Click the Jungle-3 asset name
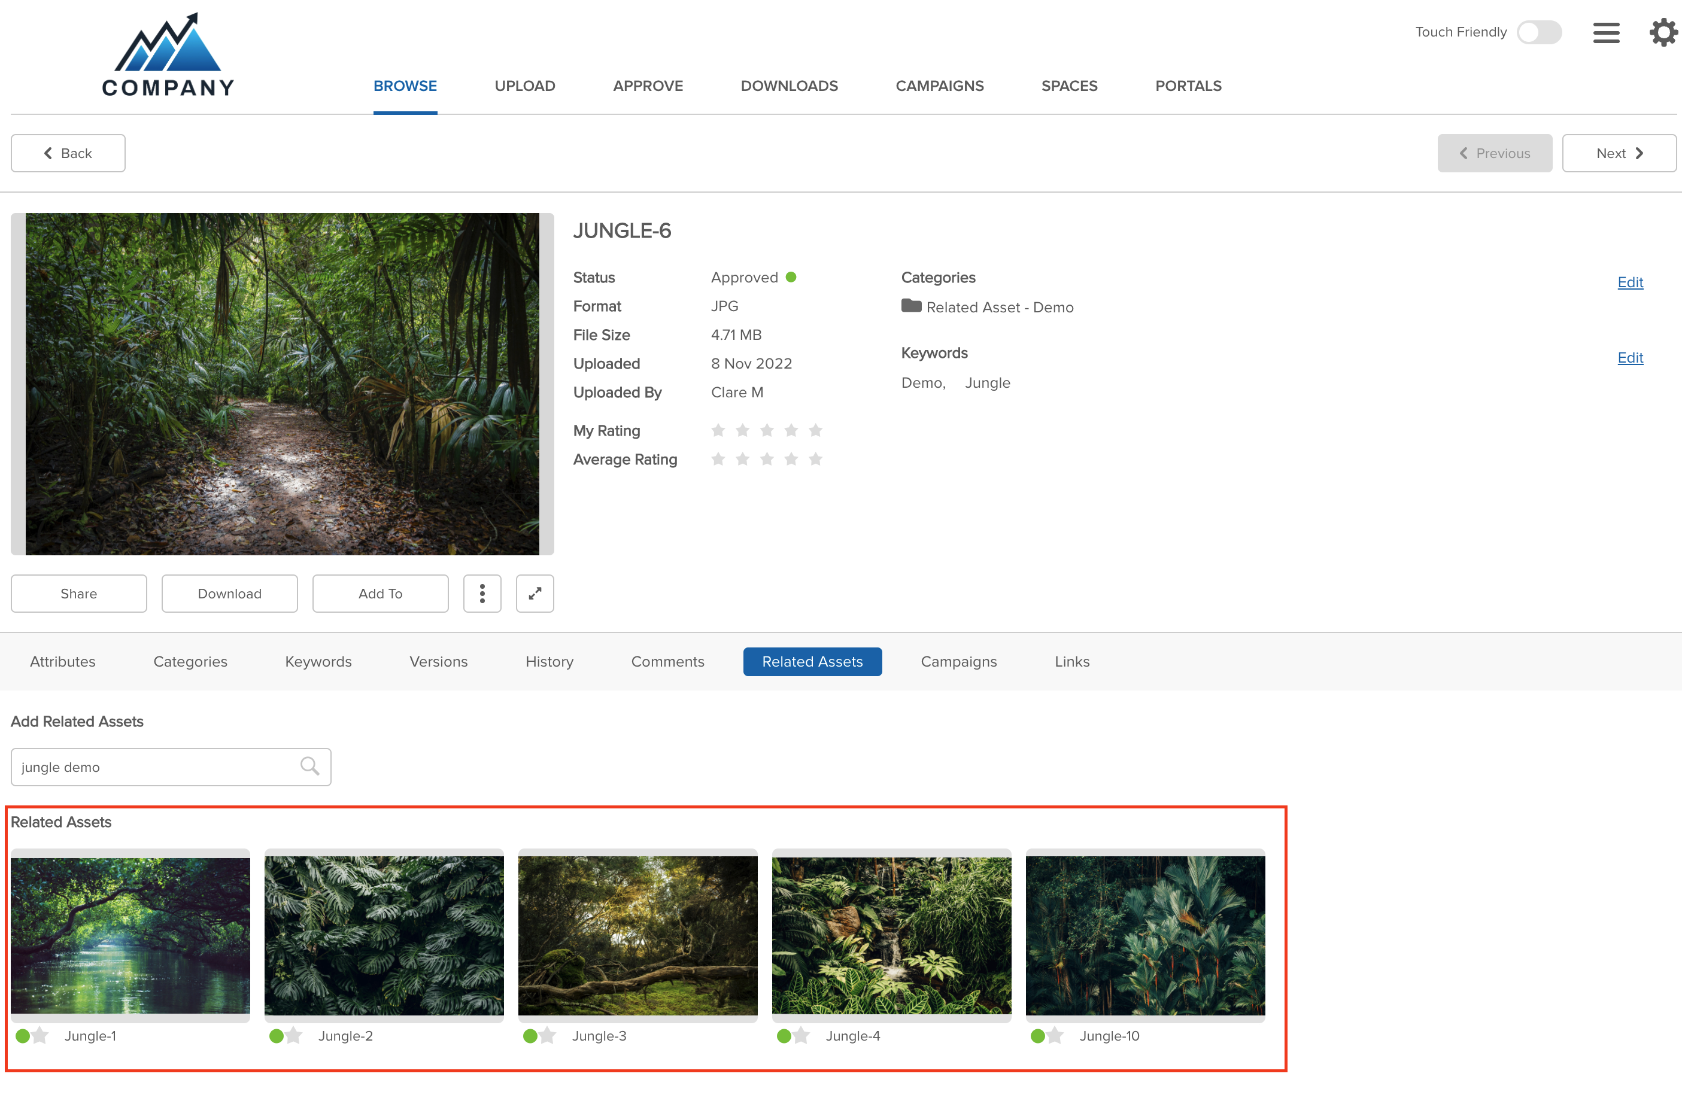The height and width of the screenshot is (1107, 1682). tap(599, 1036)
